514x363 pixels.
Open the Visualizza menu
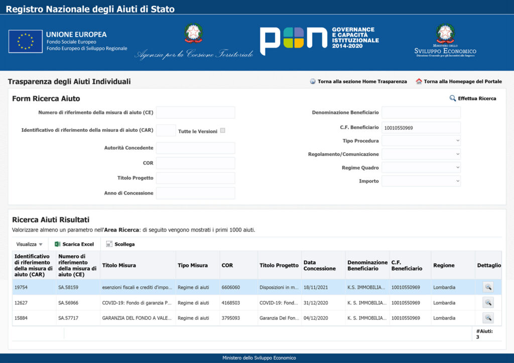[x=29, y=244]
